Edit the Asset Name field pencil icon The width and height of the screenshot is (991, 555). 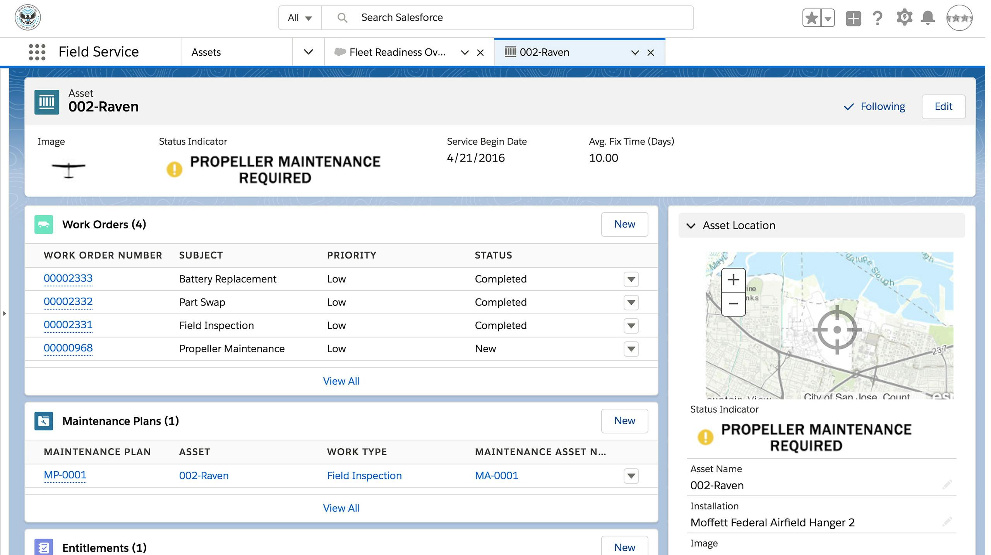point(947,485)
